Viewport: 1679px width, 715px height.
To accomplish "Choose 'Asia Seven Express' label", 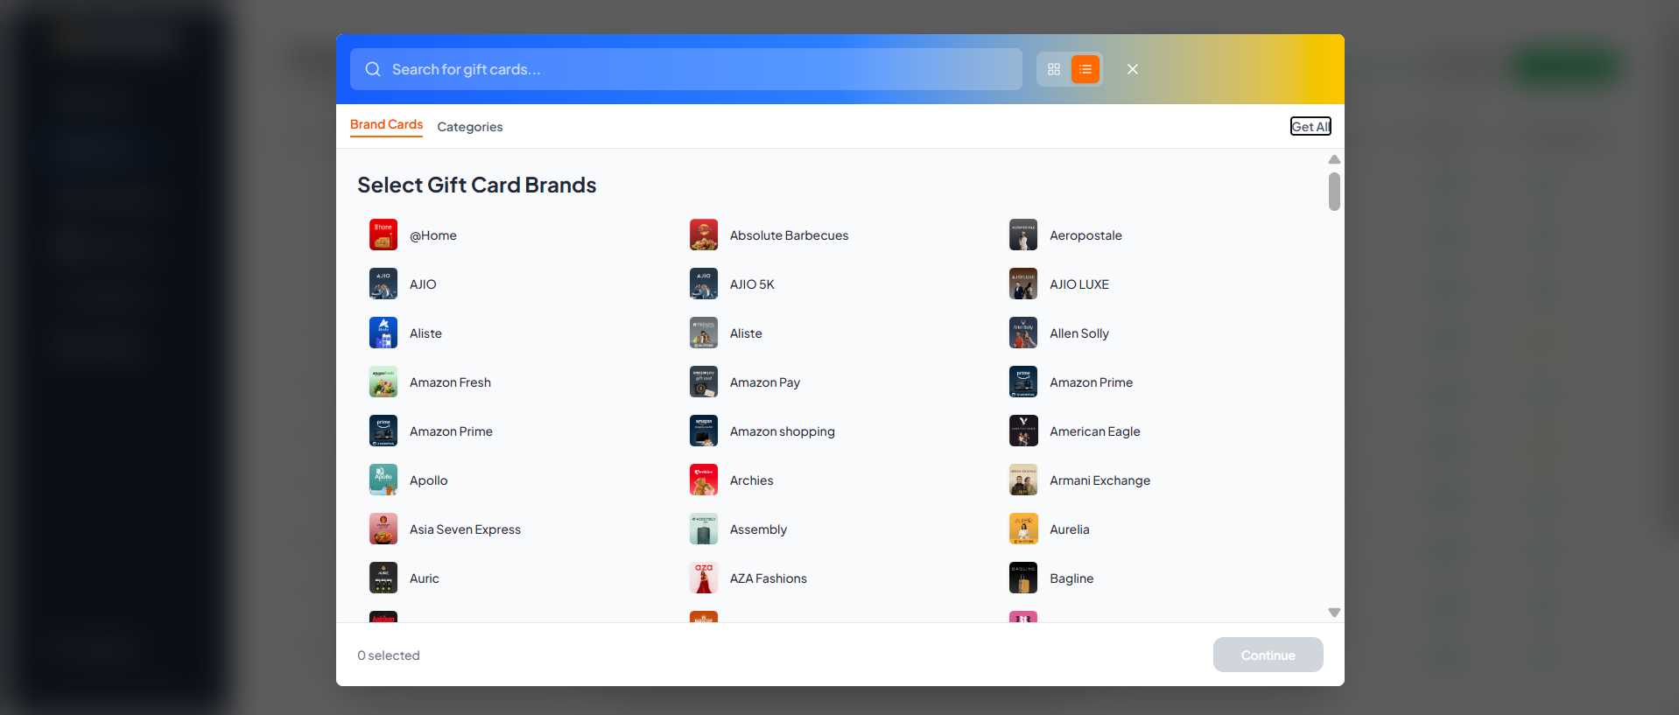I will [x=465, y=529].
